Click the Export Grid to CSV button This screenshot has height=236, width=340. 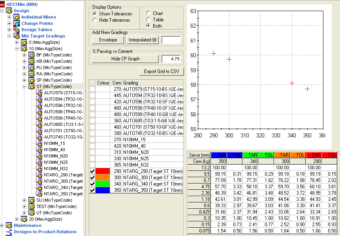(161, 71)
